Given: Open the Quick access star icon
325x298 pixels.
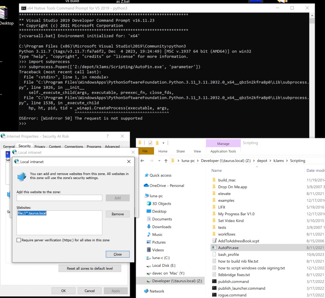Looking at the screenshot, I should coord(146,175).
